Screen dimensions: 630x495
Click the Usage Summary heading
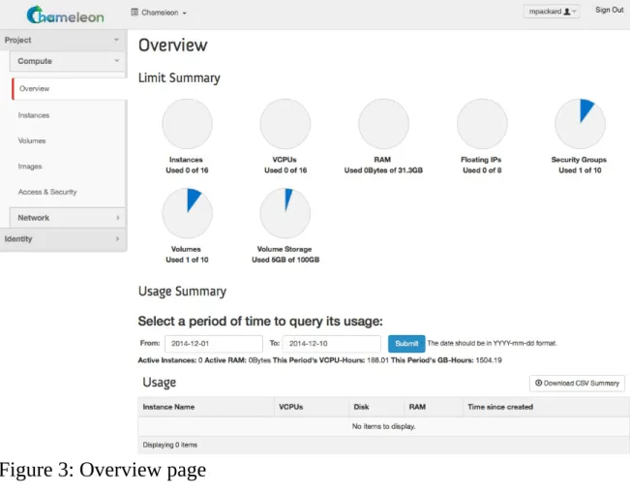coord(182,292)
